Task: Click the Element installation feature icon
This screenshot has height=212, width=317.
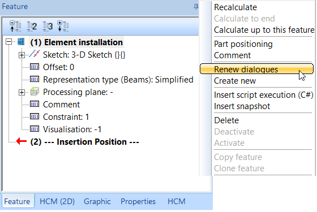Action: click(21, 42)
